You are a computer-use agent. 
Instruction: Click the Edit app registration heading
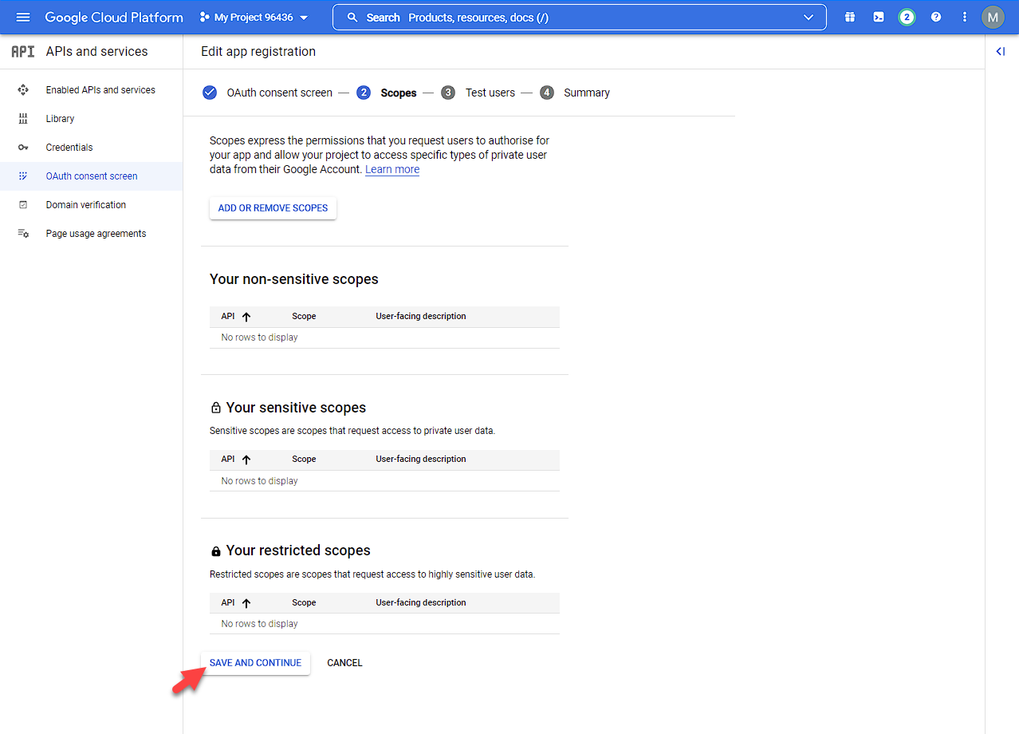click(258, 51)
